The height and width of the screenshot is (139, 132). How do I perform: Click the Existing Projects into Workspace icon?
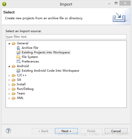19,52
